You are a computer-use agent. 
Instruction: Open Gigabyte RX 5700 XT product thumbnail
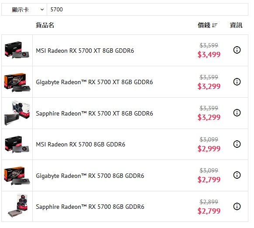pos(17,82)
